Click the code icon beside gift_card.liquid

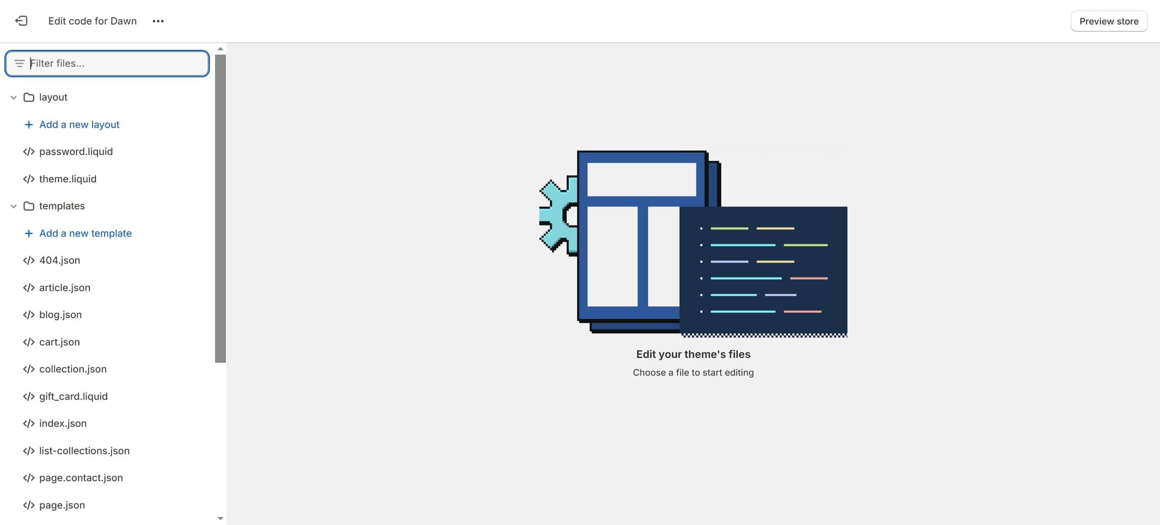tap(28, 396)
